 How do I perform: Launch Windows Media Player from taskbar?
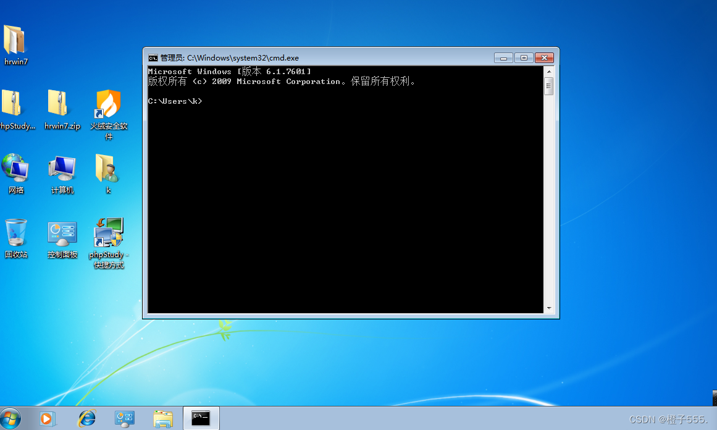click(x=47, y=418)
